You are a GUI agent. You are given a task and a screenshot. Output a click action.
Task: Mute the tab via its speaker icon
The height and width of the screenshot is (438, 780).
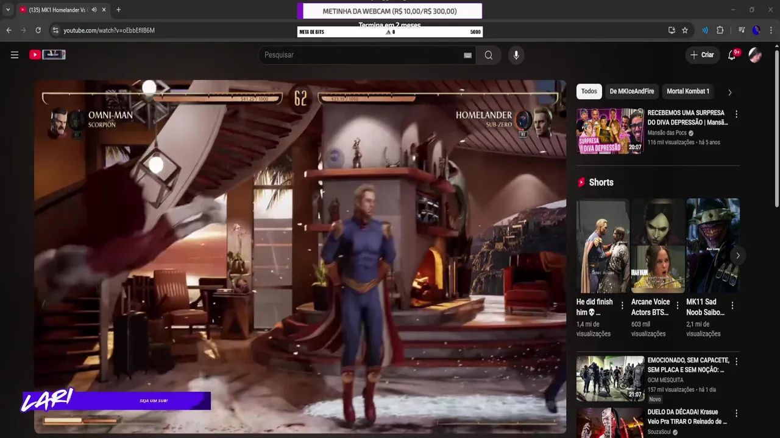point(94,10)
